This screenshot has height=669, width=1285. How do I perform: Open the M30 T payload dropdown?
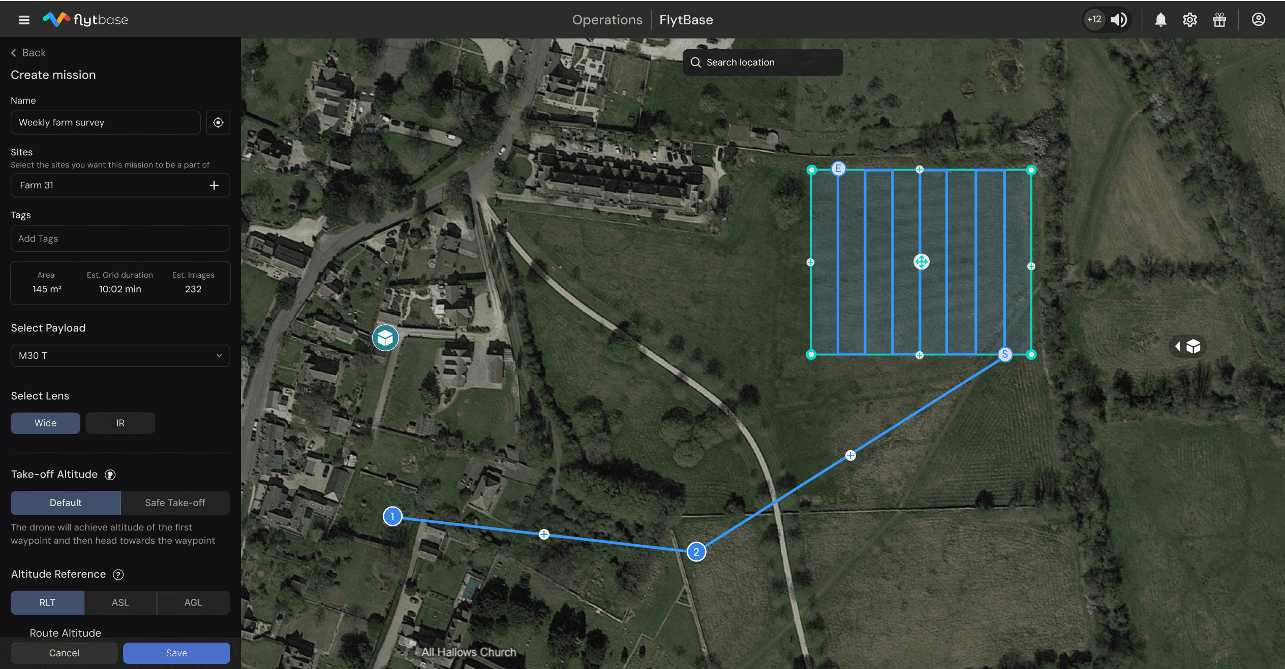[120, 356]
